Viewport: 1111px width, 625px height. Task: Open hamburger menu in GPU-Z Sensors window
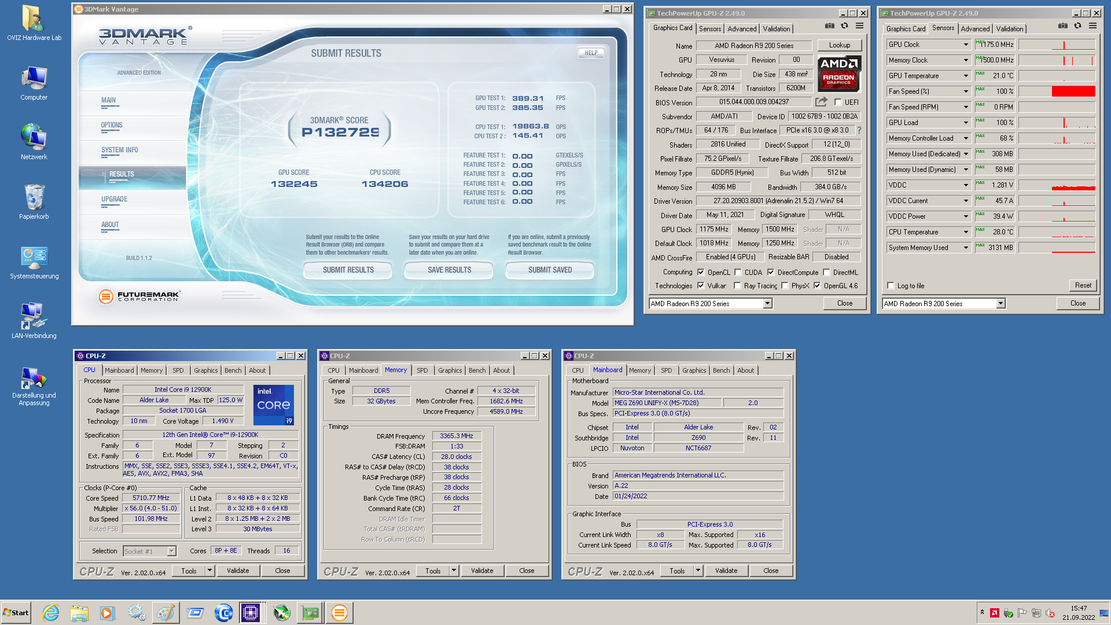click(1093, 26)
